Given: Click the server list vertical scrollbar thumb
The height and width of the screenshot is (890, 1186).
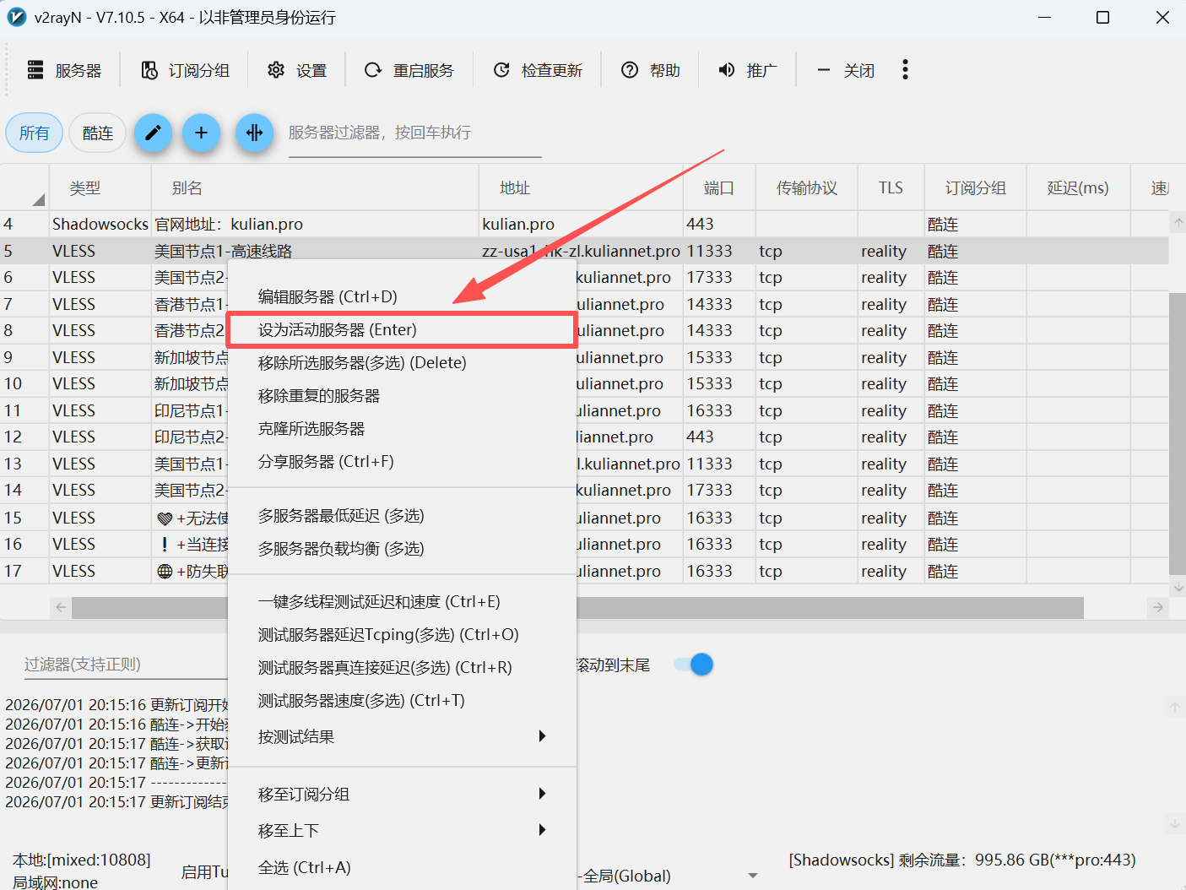Looking at the screenshot, I should coord(1178,433).
